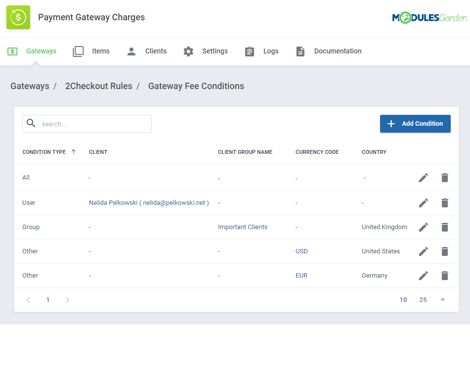
Task: Show 25 entries per page
Action: 423,300
